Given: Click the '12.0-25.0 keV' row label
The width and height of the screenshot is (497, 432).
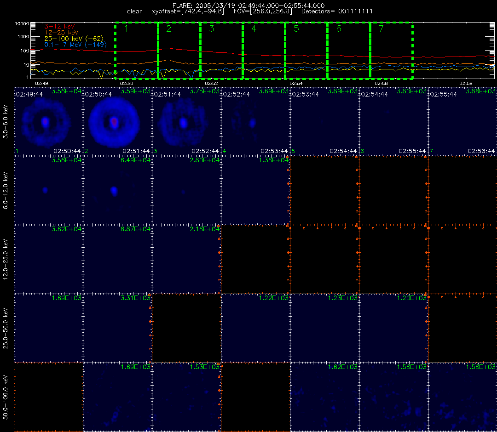Looking at the screenshot, I should point(6,260).
